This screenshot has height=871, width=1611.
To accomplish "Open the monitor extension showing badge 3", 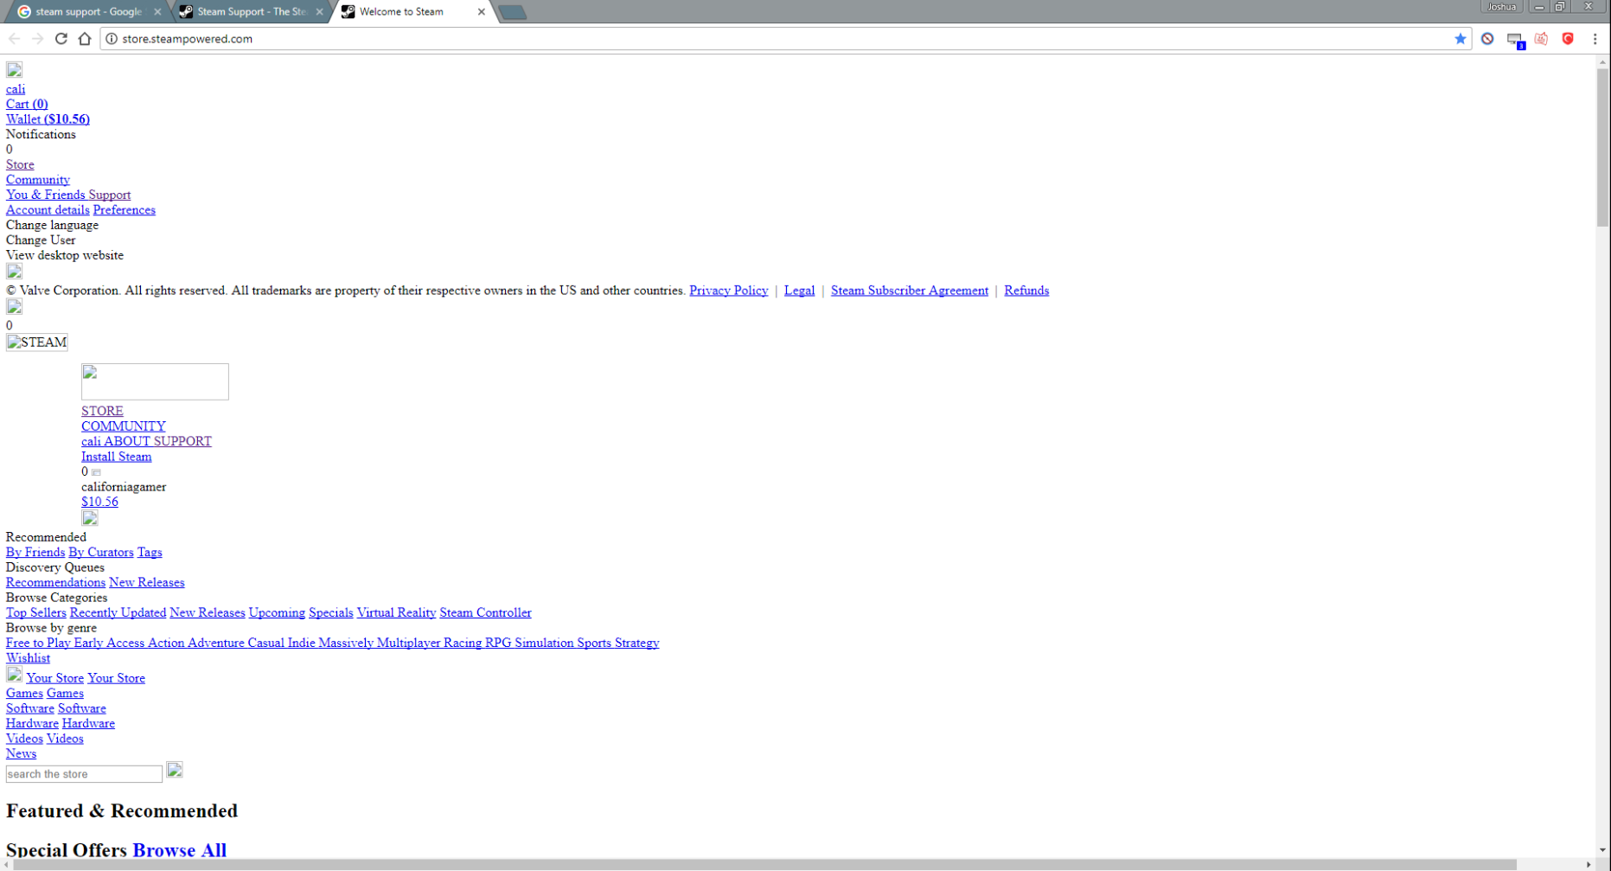I will [1514, 39].
